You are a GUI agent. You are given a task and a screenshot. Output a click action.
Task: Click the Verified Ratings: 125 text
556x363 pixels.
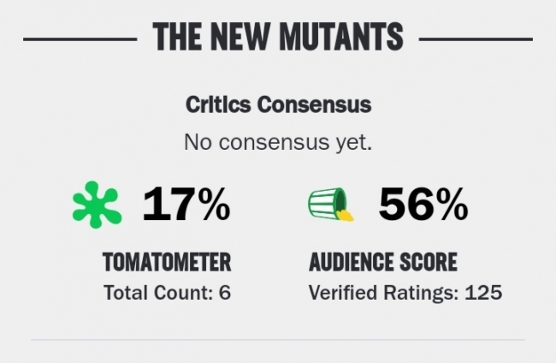[x=405, y=293]
